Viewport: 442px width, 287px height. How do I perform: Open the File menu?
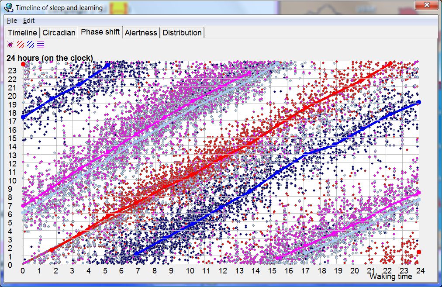pos(12,21)
